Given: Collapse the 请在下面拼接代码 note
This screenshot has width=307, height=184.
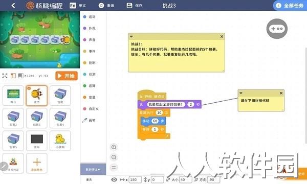Looking at the screenshot, I should tap(241, 93).
